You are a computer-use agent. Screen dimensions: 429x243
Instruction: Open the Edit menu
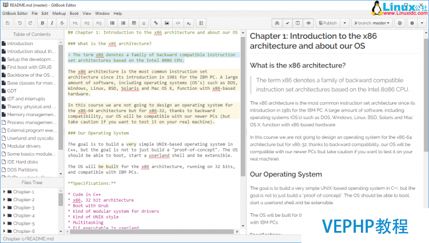tap(45, 13)
